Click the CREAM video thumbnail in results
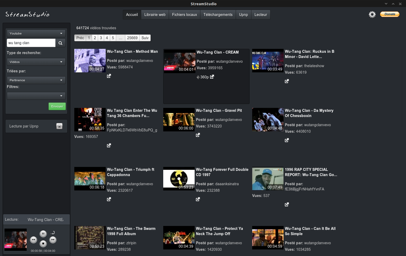Viewport: 406px width, 256px height. pos(180,61)
